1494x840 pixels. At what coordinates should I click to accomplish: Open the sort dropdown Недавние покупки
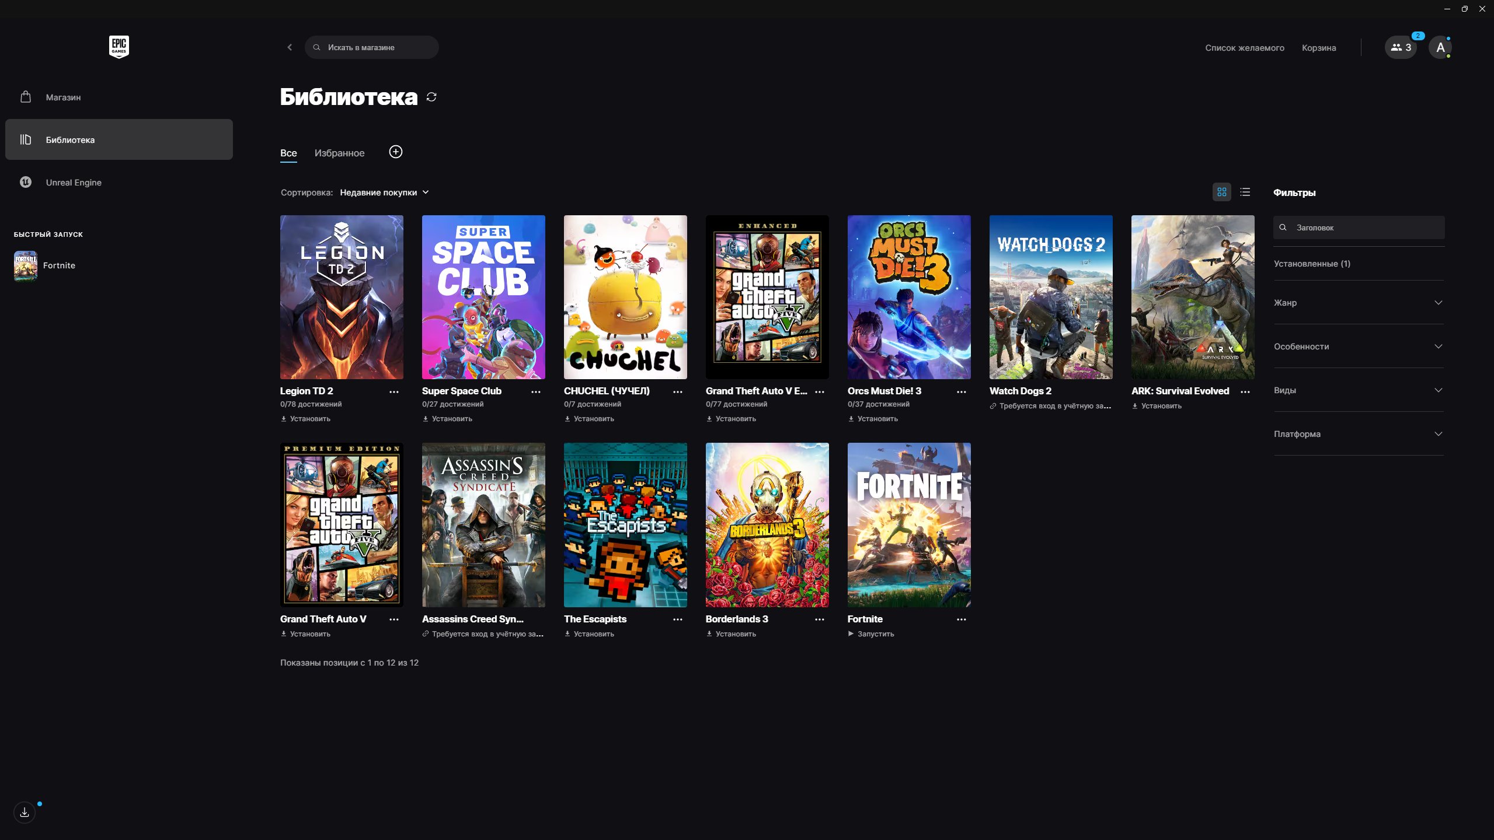(384, 192)
